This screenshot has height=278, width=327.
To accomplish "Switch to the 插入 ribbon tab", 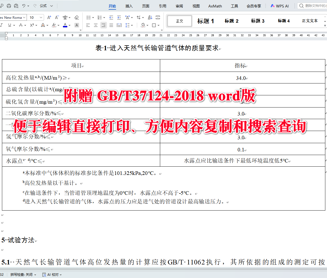I will click(x=129, y=6).
